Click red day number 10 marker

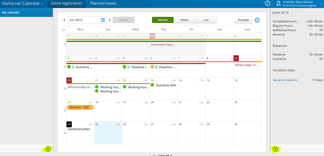[69, 80]
